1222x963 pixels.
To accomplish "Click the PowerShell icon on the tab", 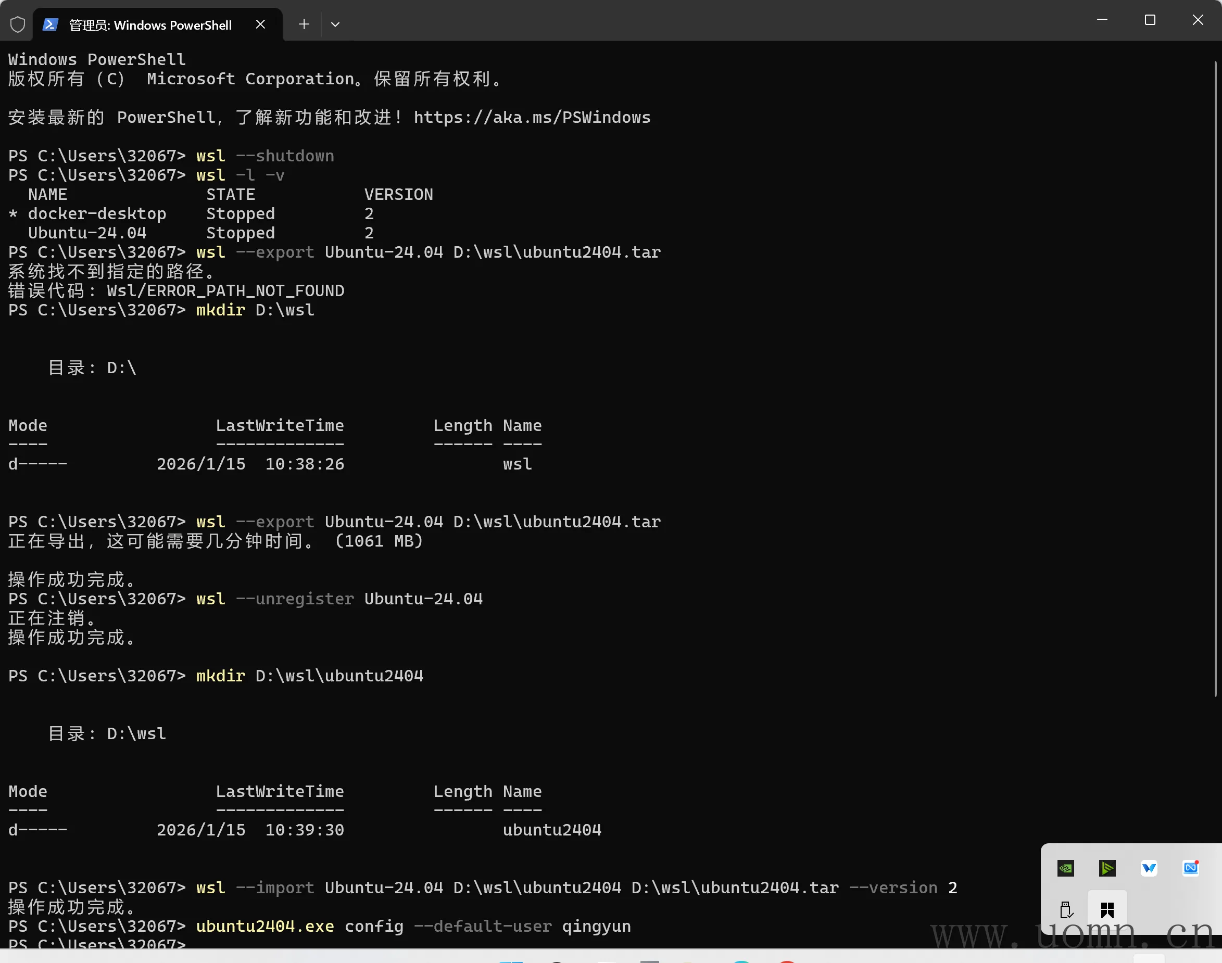I will click(x=50, y=25).
